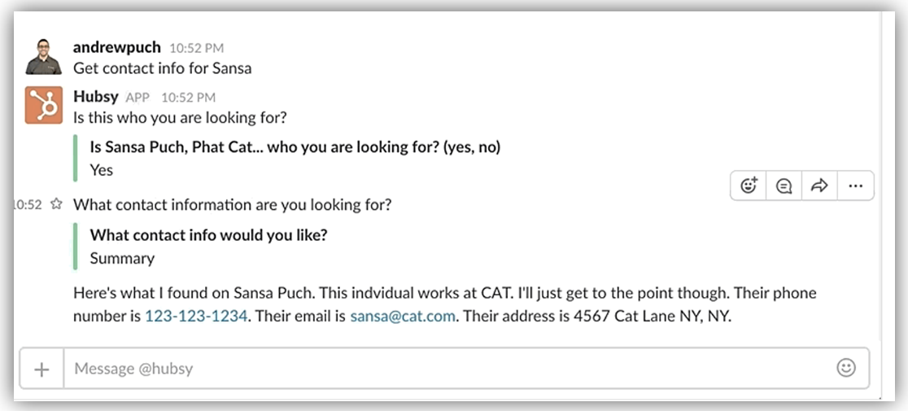Open the emoji picker in message box
Viewport: 908px width, 411px height.
point(846,368)
